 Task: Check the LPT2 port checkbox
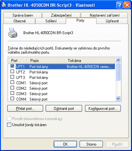pos(12,72)
